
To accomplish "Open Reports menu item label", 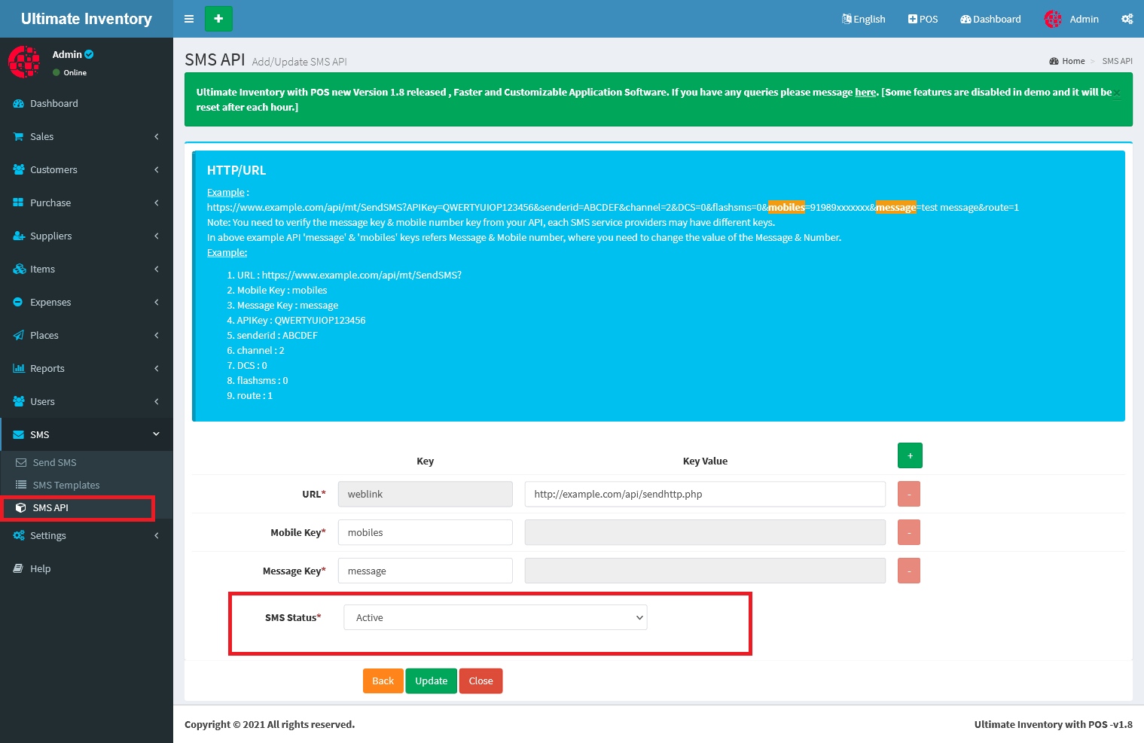I will 47,369.
